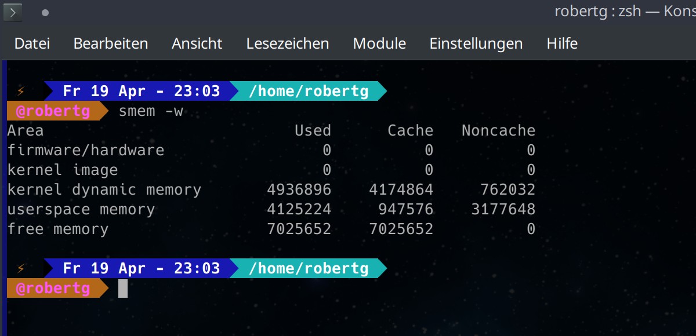Click the Used value 7025652 for free memory
This screenshot has width=696, height=336.
point(299,229)
